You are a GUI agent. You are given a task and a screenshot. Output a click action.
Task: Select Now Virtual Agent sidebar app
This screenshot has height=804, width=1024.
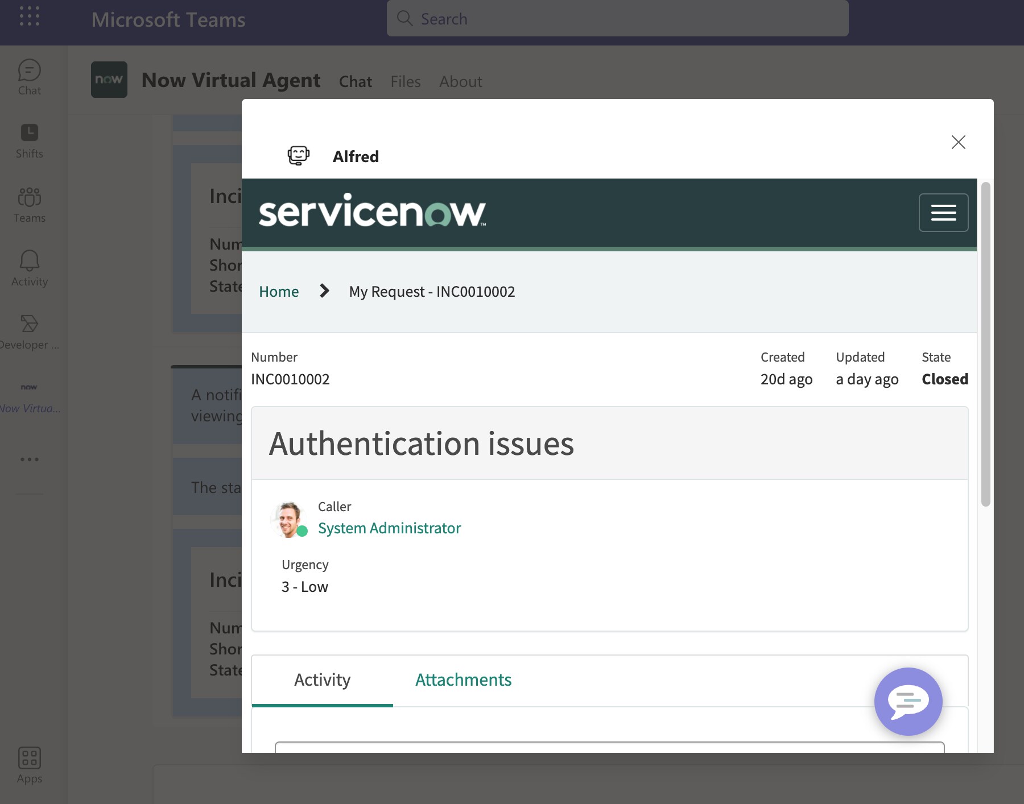click(x=30, y=397)
